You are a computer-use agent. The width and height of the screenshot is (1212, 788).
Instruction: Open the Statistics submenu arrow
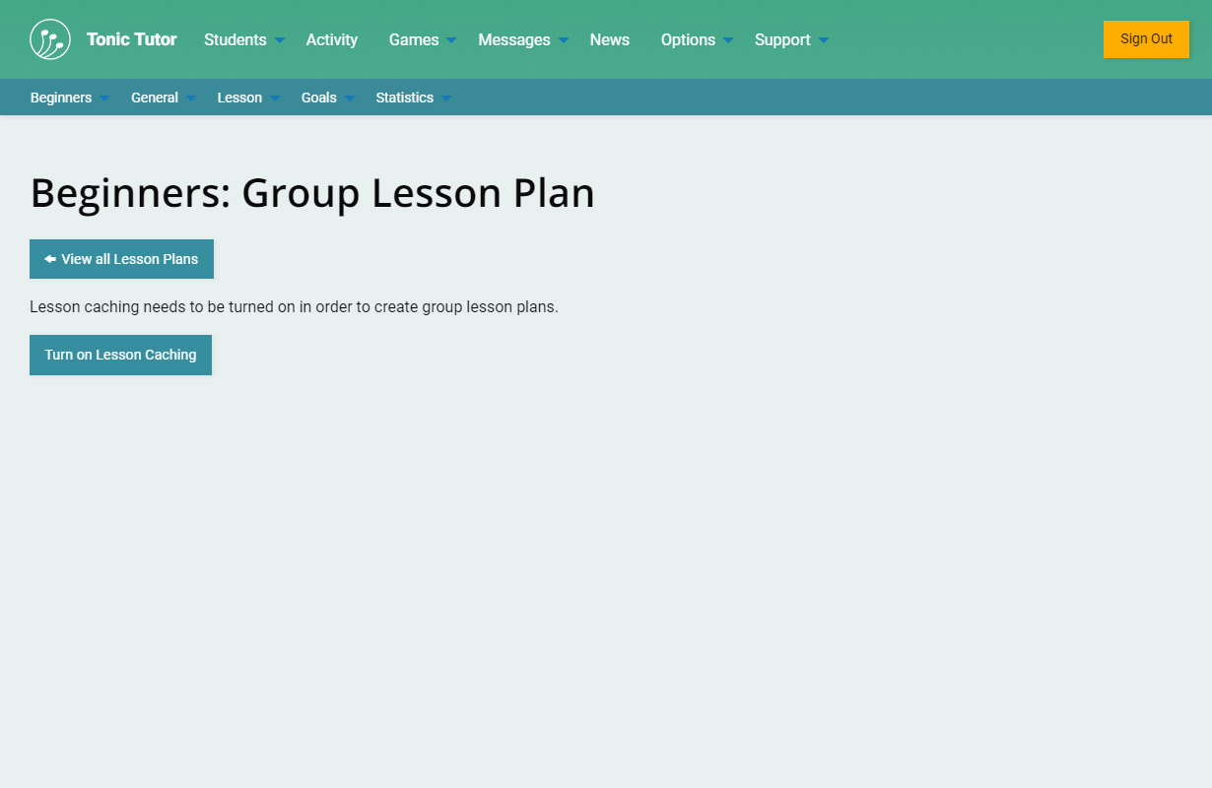tap(446, 98)
